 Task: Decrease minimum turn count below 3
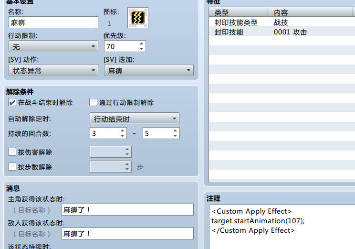coord(123,136)
